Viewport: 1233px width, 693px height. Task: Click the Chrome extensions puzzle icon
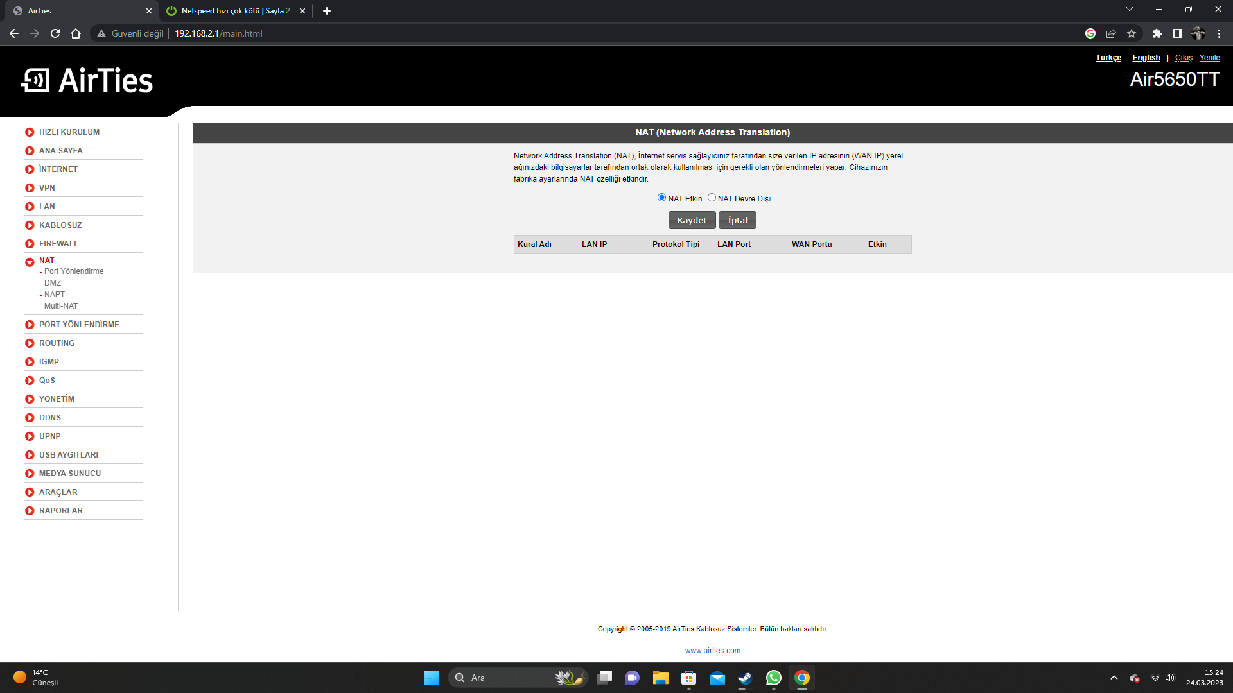pos(1157,33)
